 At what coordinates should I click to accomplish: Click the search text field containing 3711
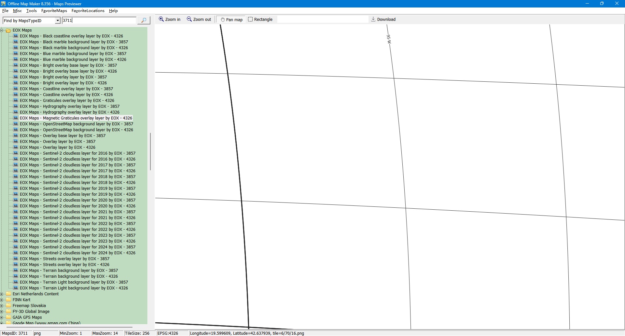(99, 21)
